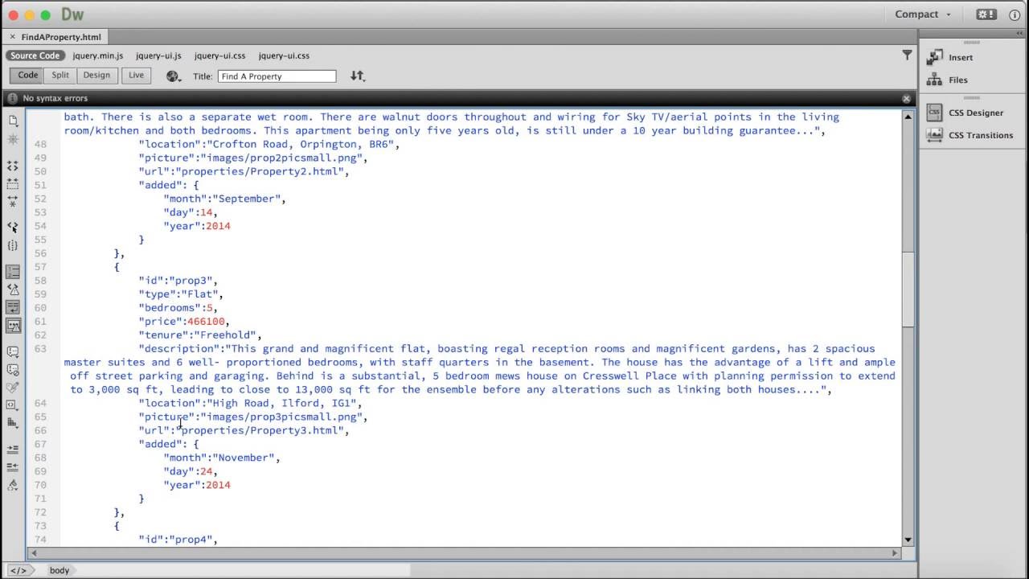The width and height of the screenshot is (1029, 579).
Task: Toggle Syntax Error Alerts in Info Bar
Action: [13, 326]
